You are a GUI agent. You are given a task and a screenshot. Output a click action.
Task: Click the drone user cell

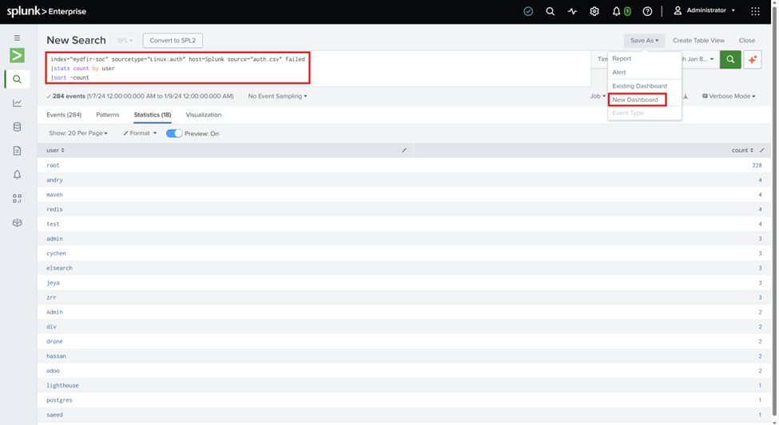click(x=54, y=342)
